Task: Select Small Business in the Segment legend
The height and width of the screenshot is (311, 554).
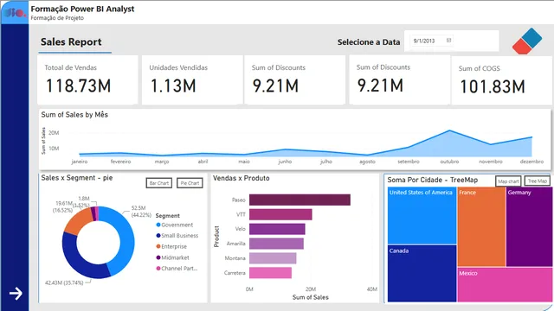Action: (x=177, y=236)
